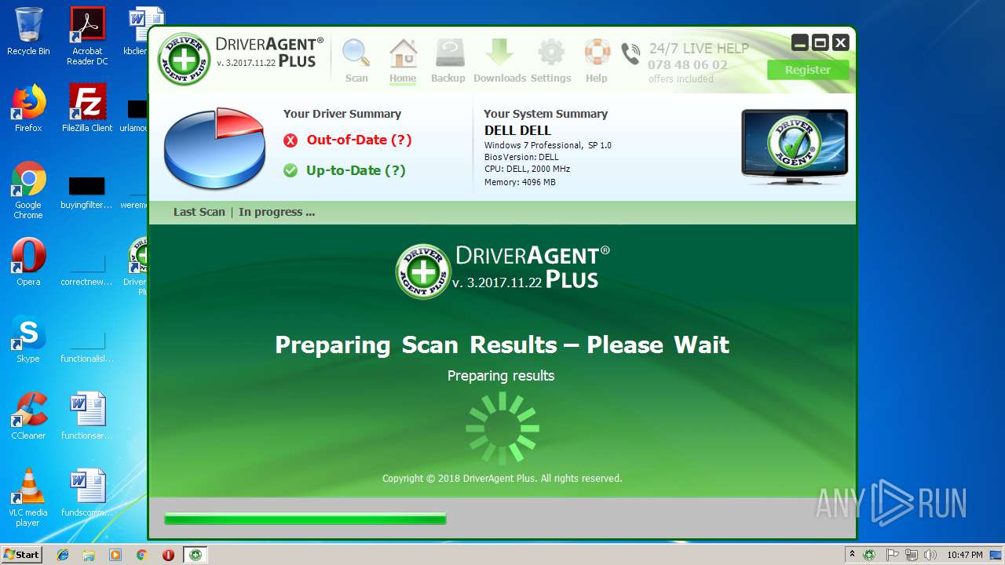
Task: Click the scan progress bar
Action: (x=305, y=519)
